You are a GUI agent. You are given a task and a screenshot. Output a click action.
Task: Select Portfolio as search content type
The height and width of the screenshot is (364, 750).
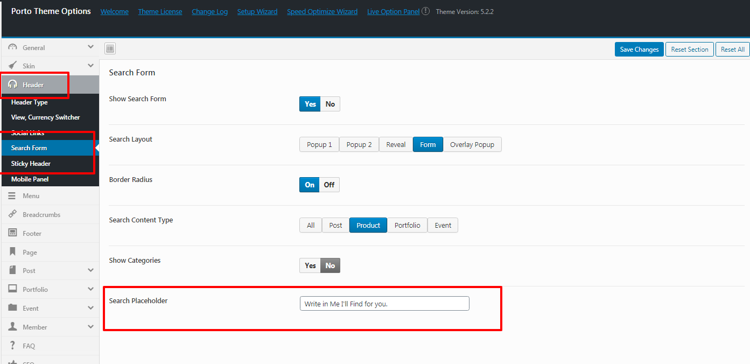pyautogui.click(x=408, y=225)
